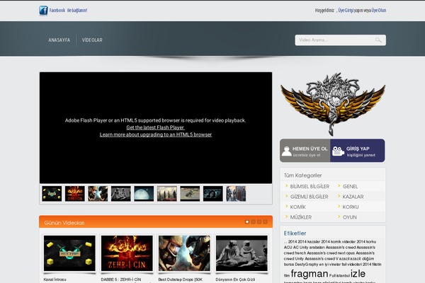This screenshot has width=425, height=283.
Task: Click the user silhouette icon on Hemen Üye Ol
Action: click(x=286, y=151)
